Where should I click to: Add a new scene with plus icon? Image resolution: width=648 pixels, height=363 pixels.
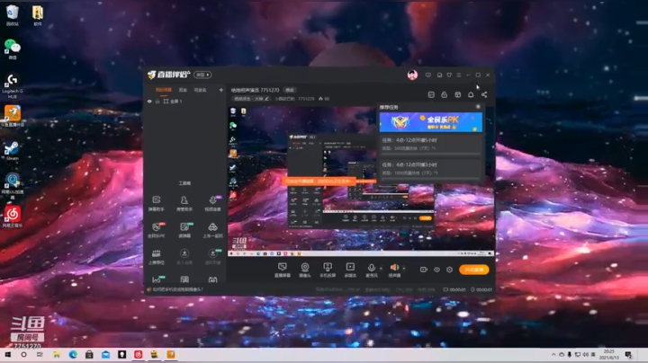[x=221, y=90]
